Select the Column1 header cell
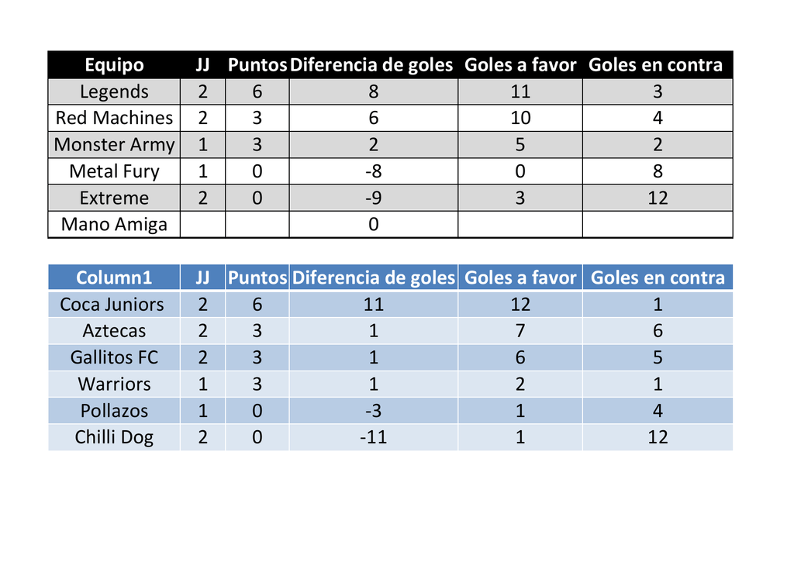 point(114,278)
